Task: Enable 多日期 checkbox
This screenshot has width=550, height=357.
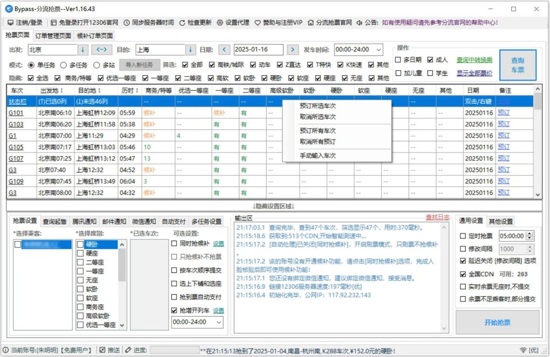Action: tap(398, 60)
